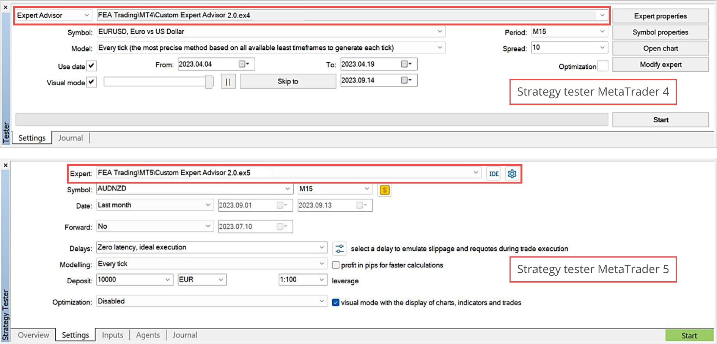Open the IDE editor icon in MT5 tester
Screen dimensions: 717x344
[x=494, y=174]
